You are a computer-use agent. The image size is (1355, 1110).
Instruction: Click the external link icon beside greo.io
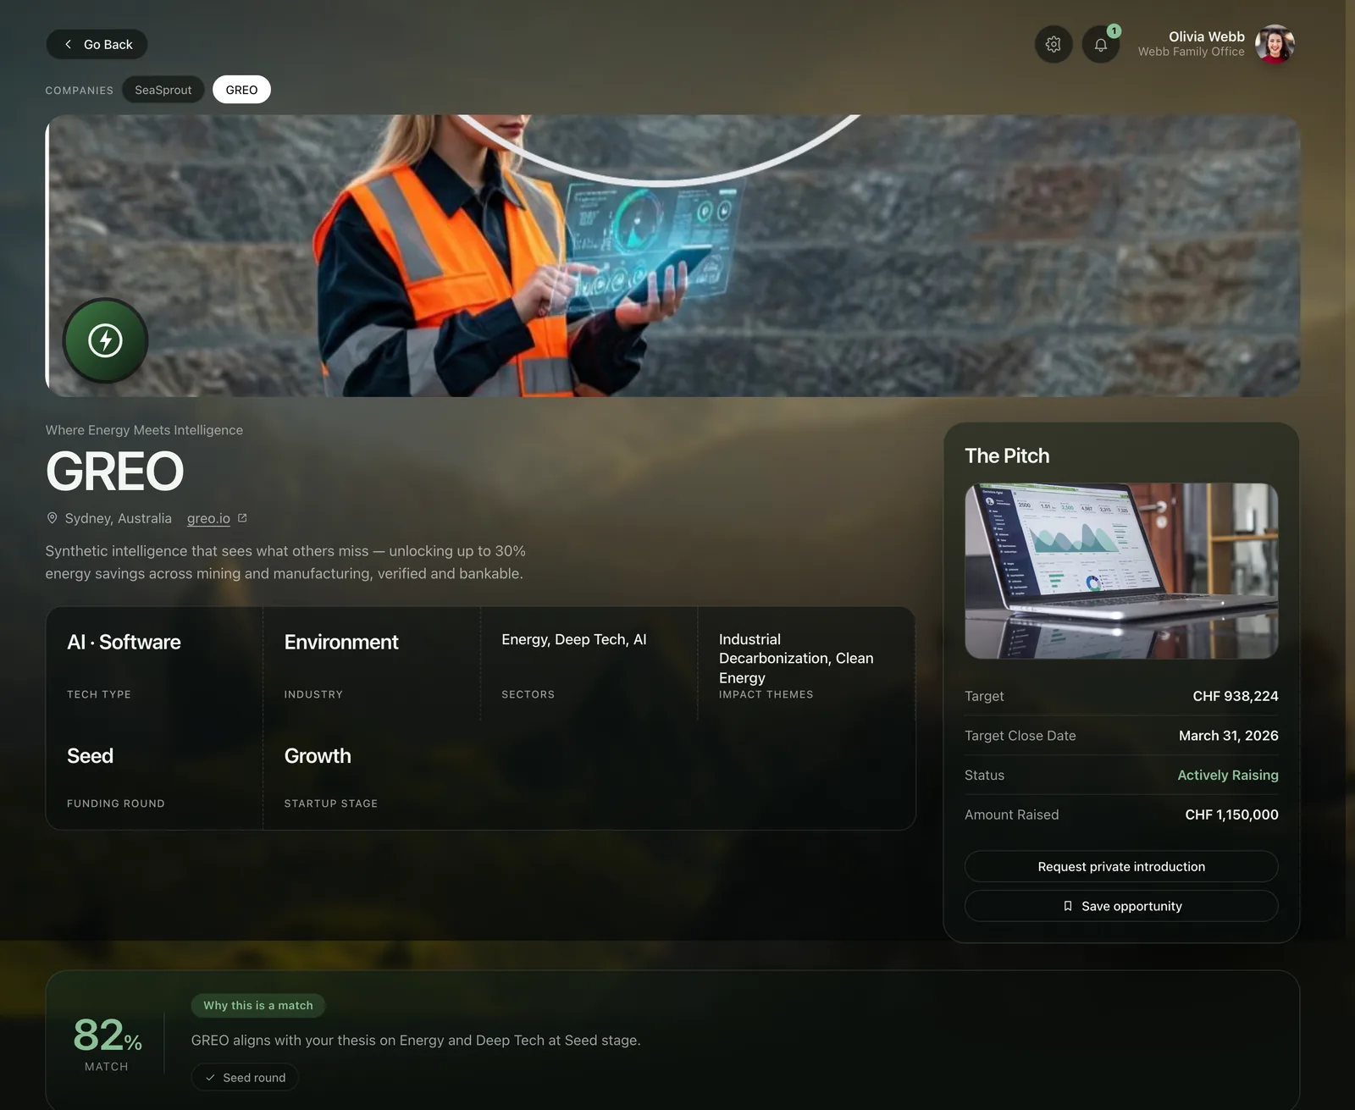point(242,517)
